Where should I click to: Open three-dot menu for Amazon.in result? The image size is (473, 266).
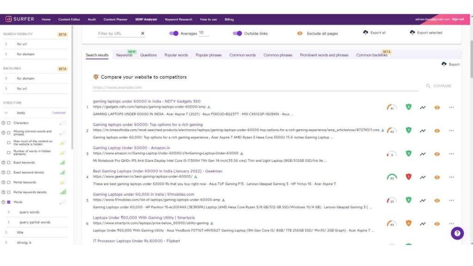click(451, 154)
